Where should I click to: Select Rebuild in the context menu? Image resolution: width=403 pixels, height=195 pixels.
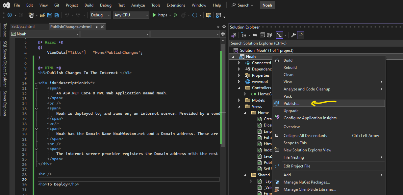329,68
